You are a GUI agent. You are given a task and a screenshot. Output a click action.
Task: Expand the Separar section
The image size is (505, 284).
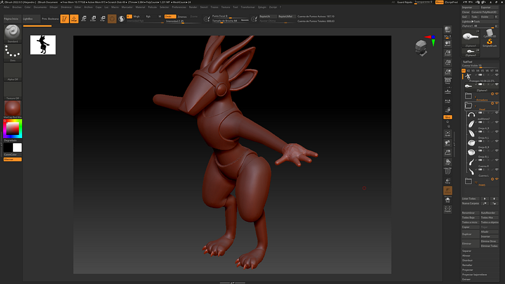click(467, 251)
